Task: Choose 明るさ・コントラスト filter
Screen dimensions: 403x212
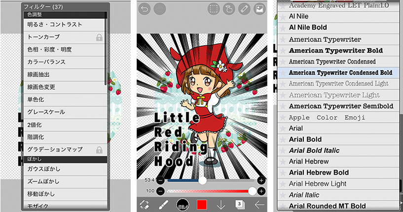Action: click(65, 25)
